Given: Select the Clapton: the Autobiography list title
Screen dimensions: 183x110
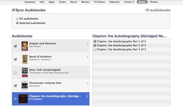Looking at the screenshot, I should (x=55, y=96).
